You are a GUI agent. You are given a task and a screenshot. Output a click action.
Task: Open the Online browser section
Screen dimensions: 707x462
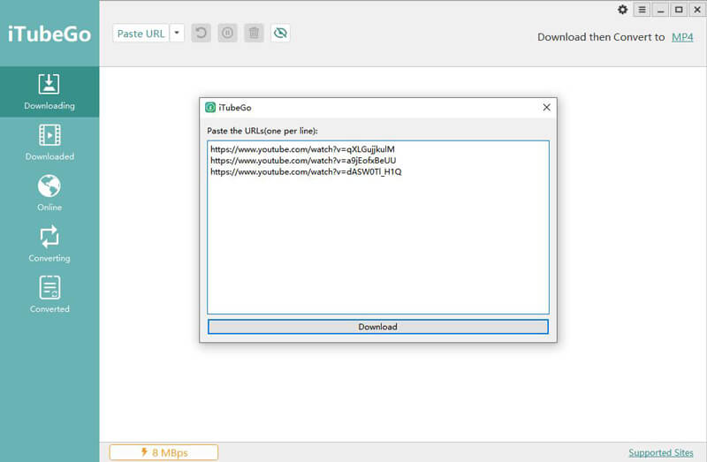pyautogui.click(x=49, y=193)
